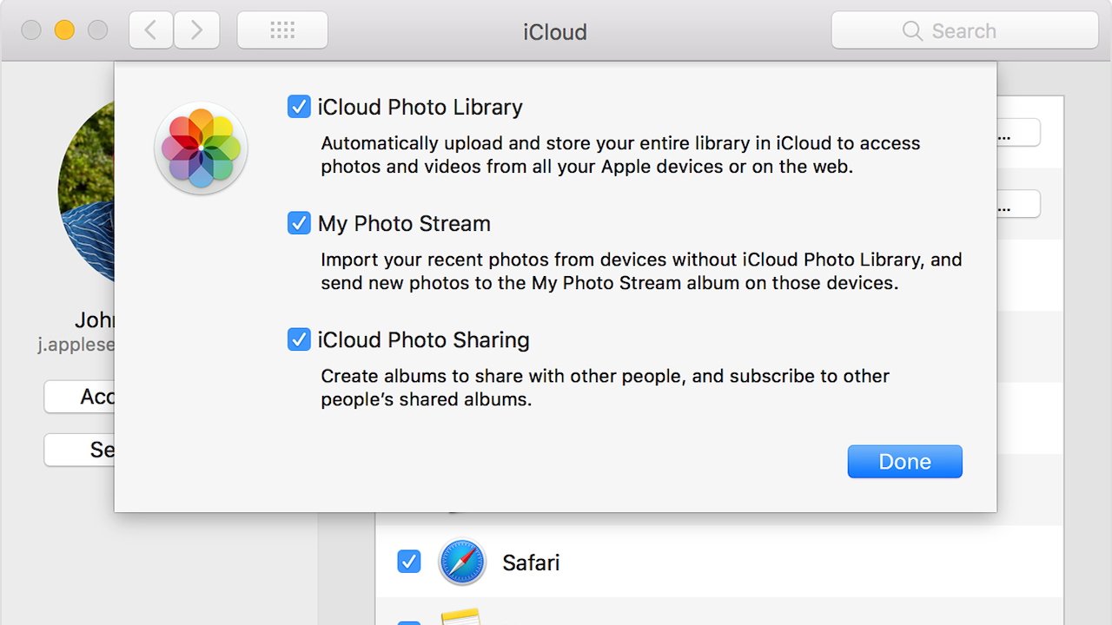This screenshot has width=1112, height=625.
Task: Uncheck the Safari sync checkbox
Action: coord(408,562)
